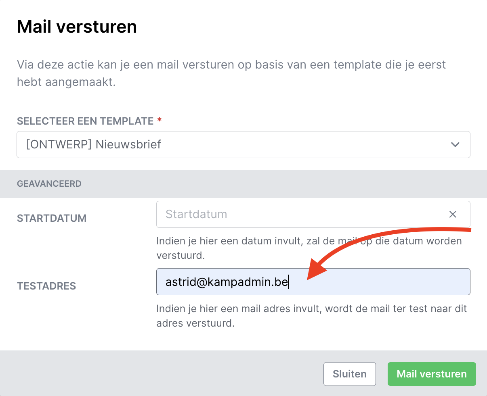Click the Mail versturen dialog heading
Screen dimensions: 487x396
tap(77, 27)
